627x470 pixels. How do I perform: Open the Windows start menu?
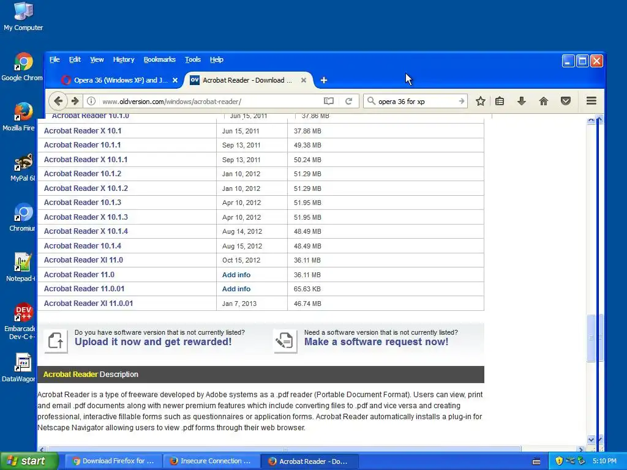[x=29, y=461]
